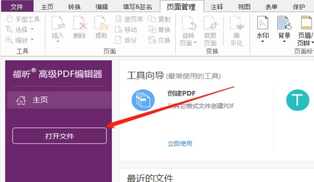Click the Insert page (插入) icon

tap(58, 23)
